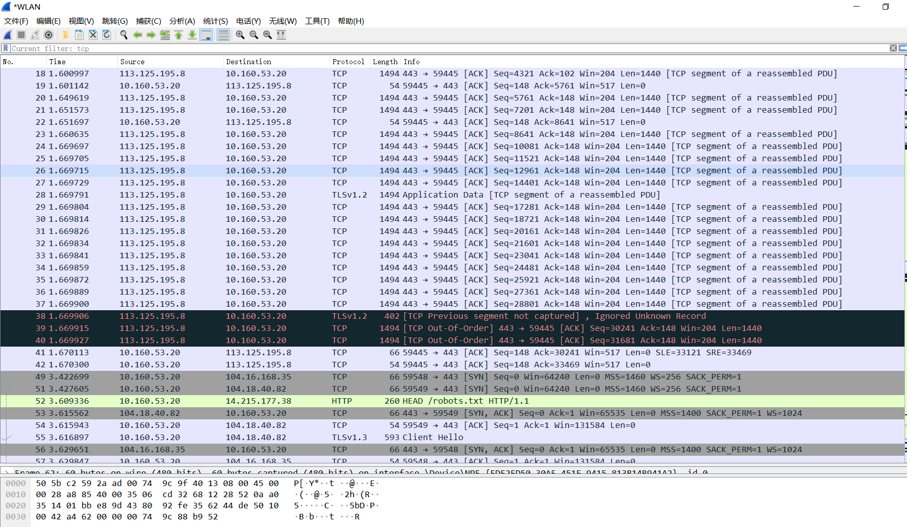Open the 视图(V) menu

[x=81, y=21]
